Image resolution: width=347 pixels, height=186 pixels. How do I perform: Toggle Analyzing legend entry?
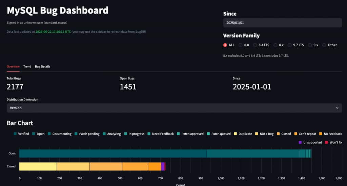112,134
